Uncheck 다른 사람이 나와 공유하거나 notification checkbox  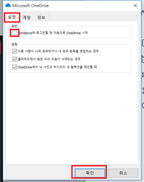[15, 51]
